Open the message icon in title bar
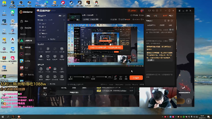Viewport: 212px width, 119px height. [149, 11]
